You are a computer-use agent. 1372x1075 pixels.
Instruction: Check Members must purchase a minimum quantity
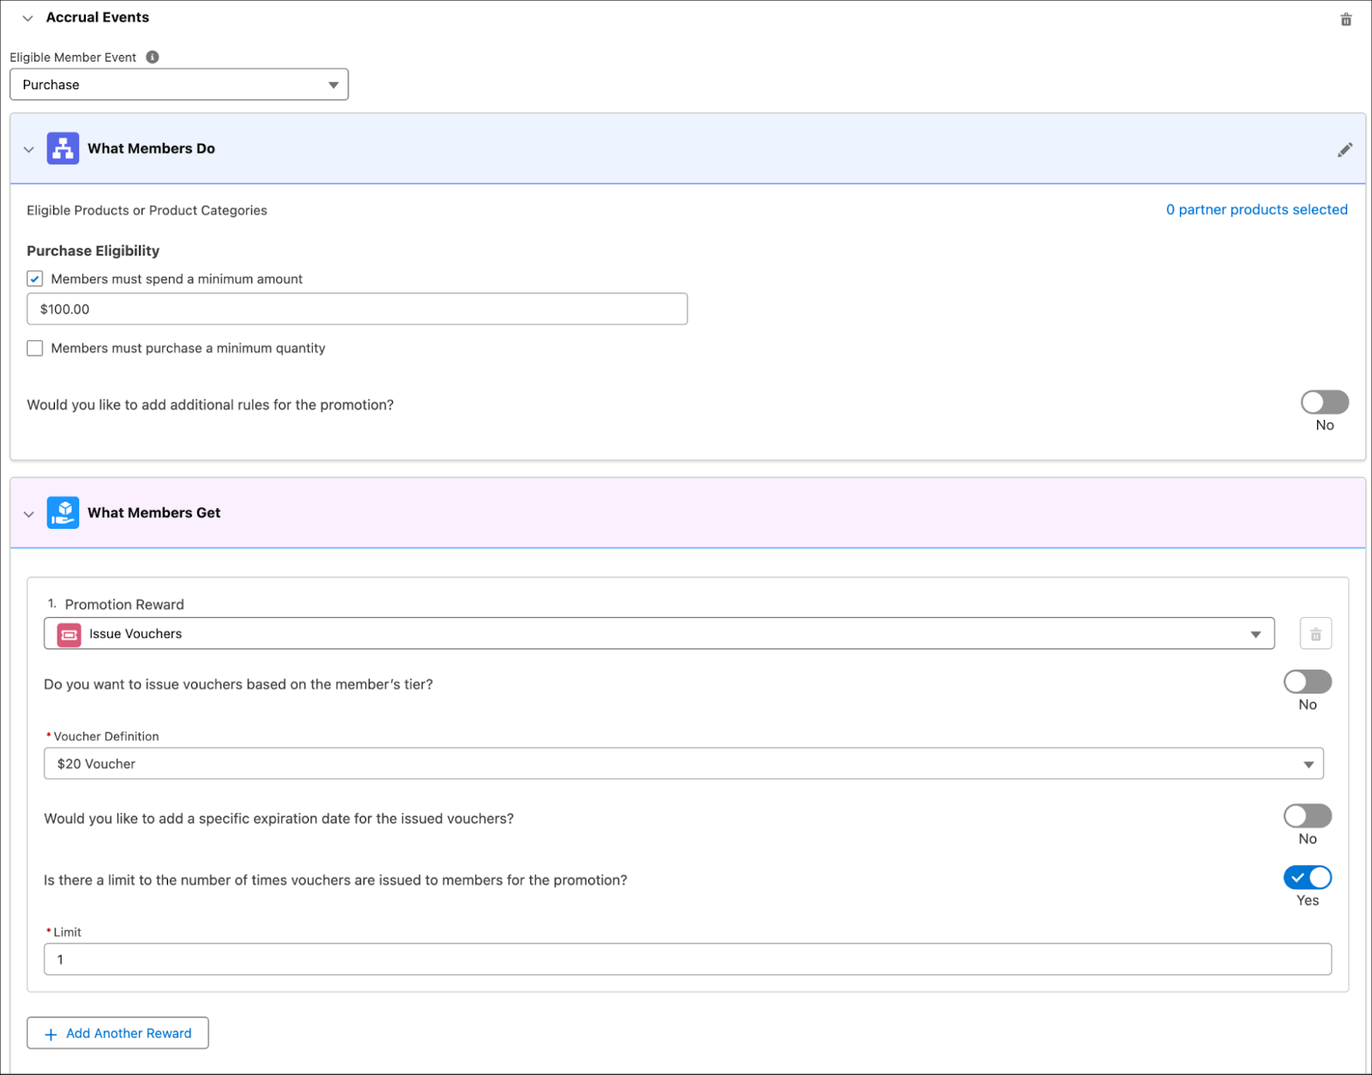(34, 348)
